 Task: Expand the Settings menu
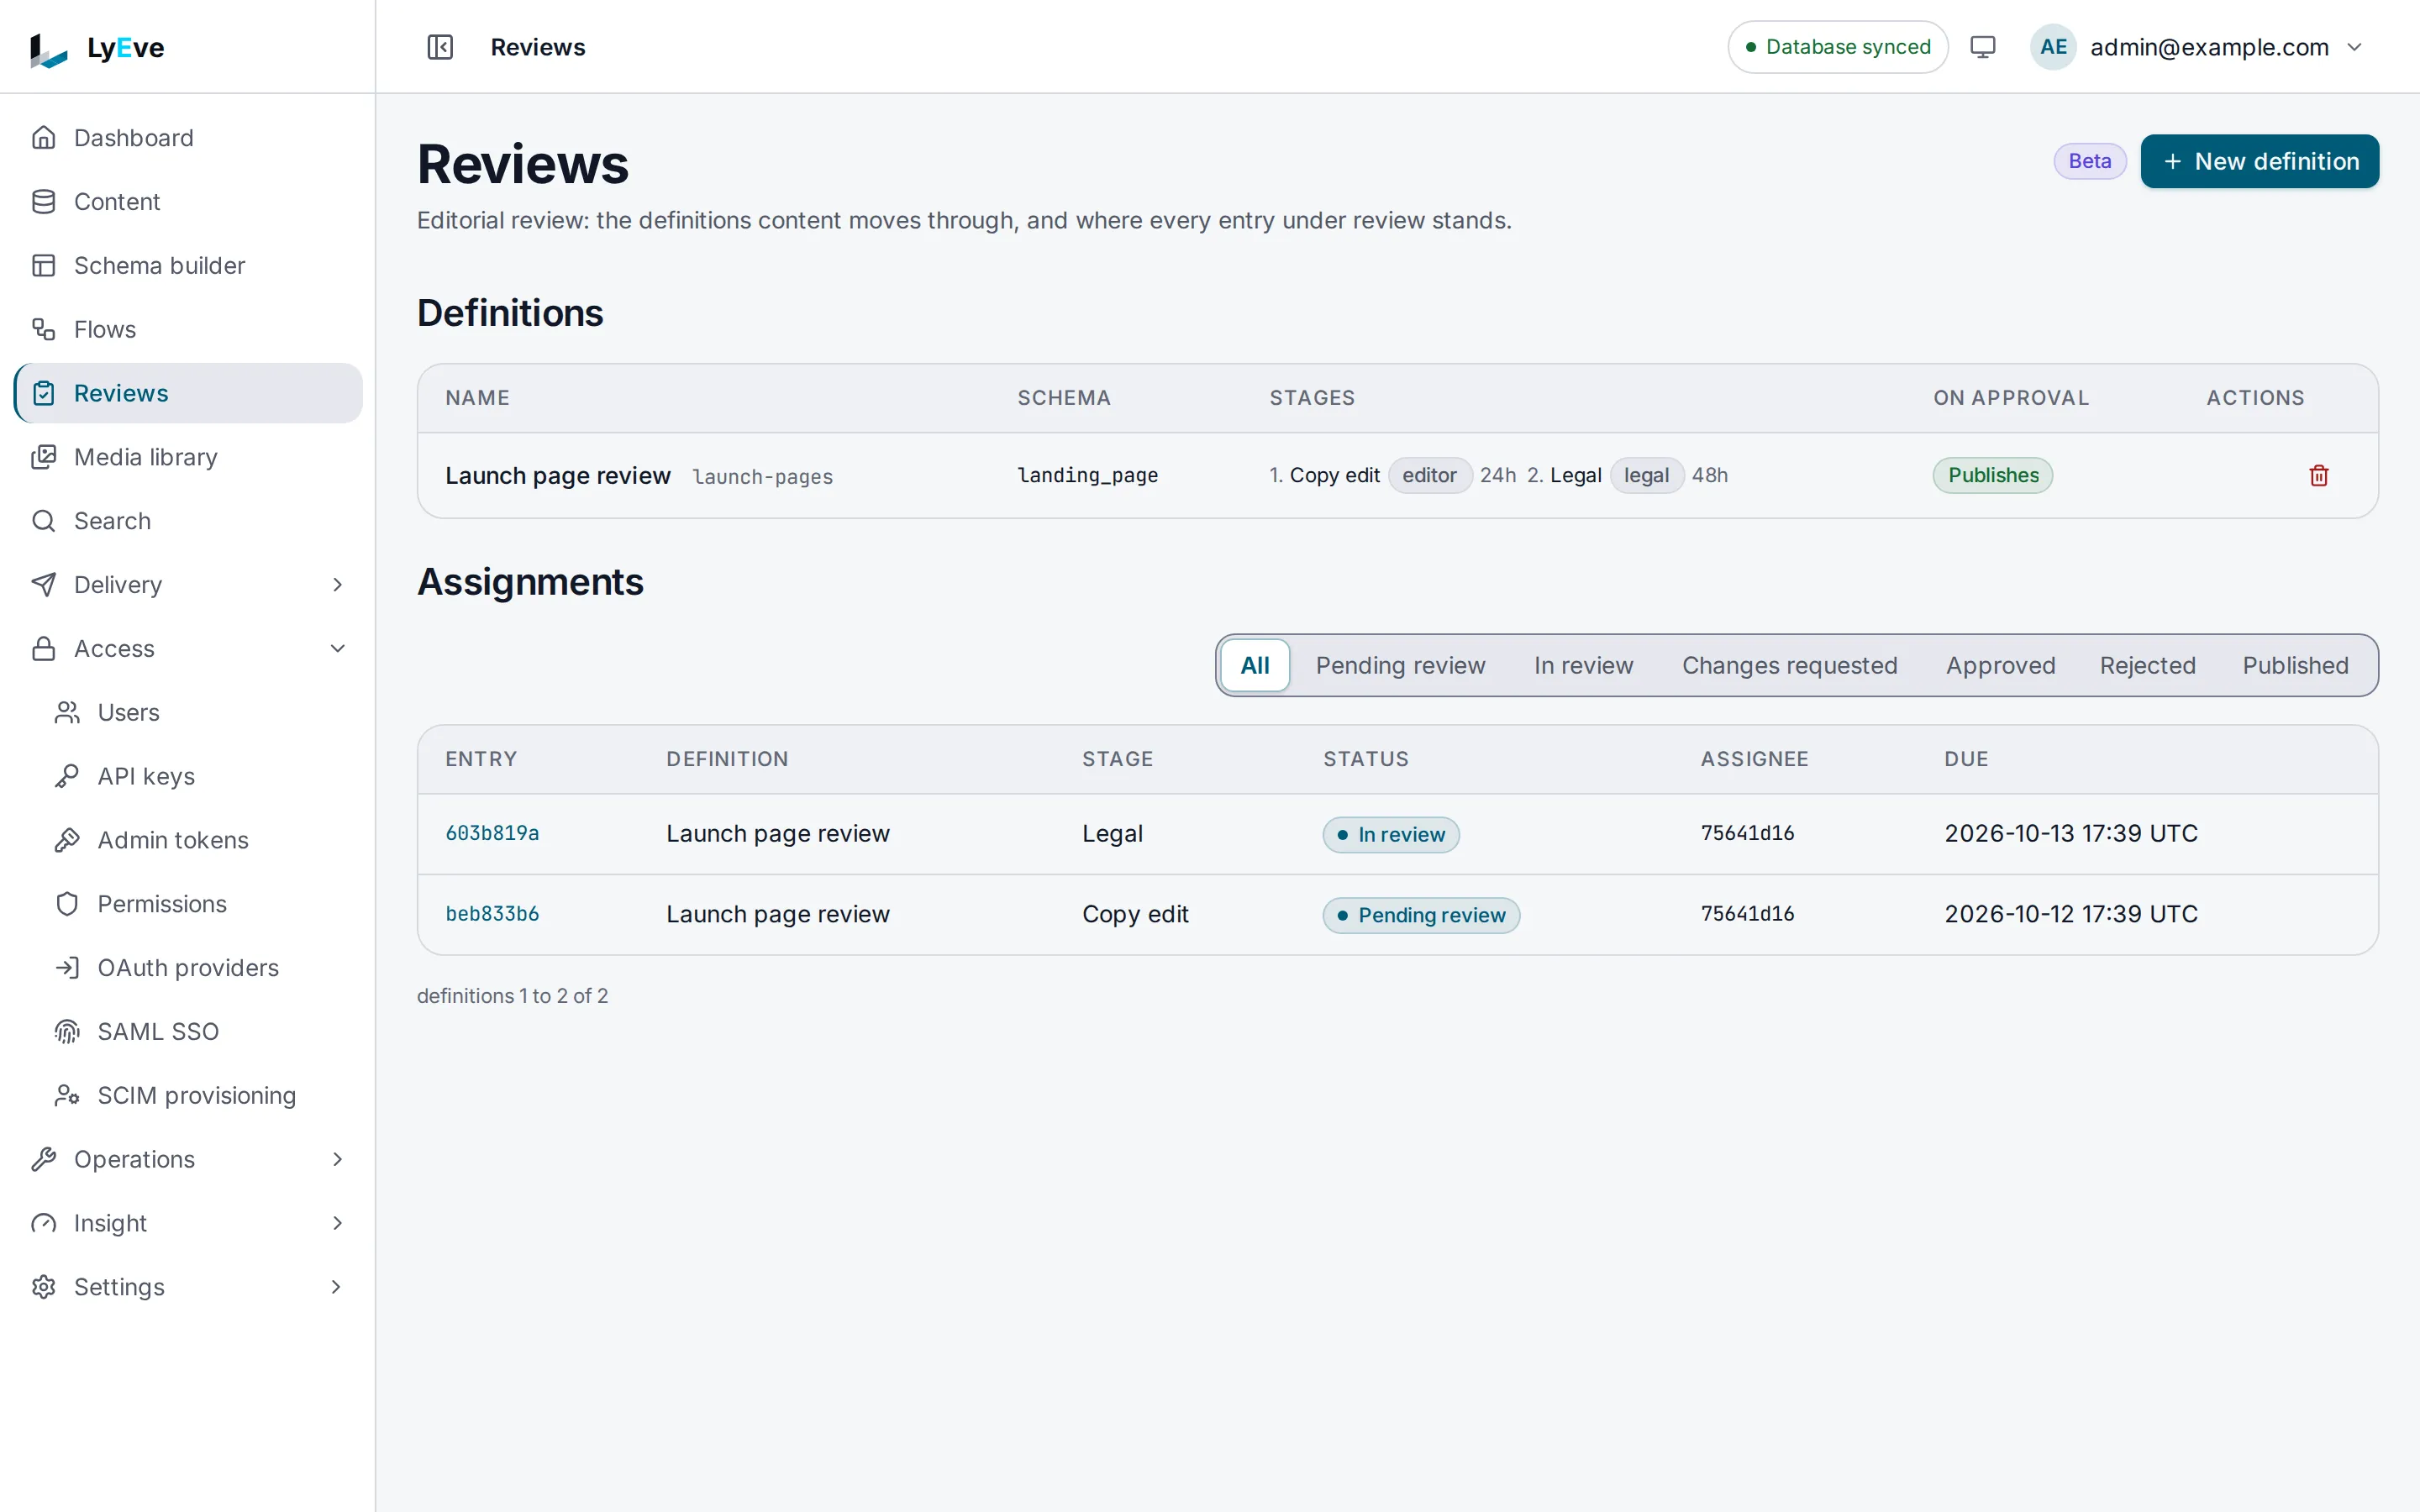[x=188, y=1287]
